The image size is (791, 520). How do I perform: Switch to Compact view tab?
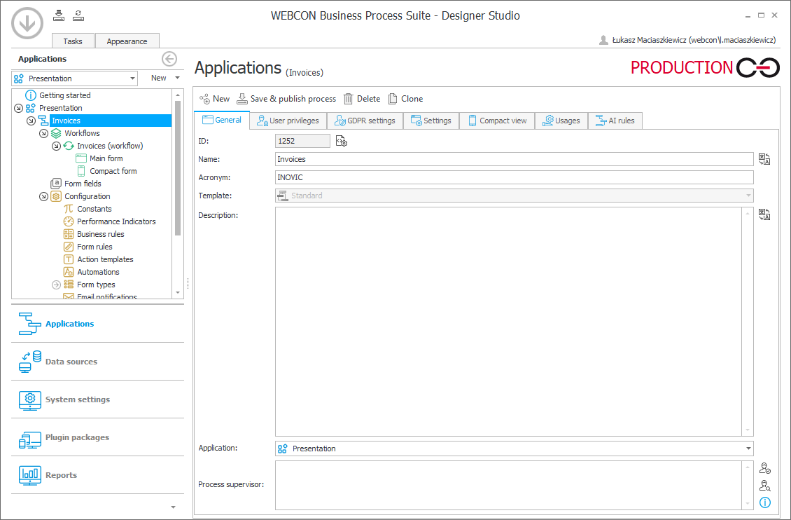click(498, 121)
